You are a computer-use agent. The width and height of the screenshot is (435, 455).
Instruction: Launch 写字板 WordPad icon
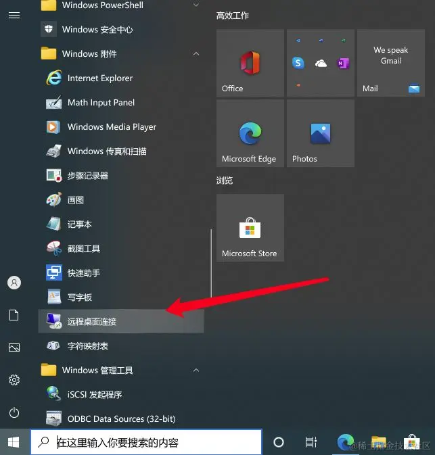pos(54,297)
